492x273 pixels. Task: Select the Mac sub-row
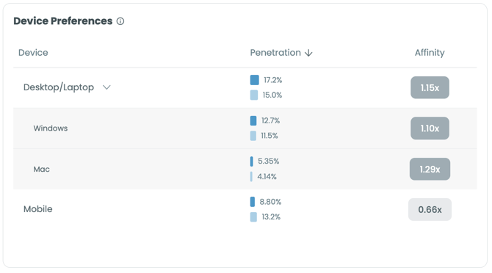pyautogui.click(x=245, y=169)
